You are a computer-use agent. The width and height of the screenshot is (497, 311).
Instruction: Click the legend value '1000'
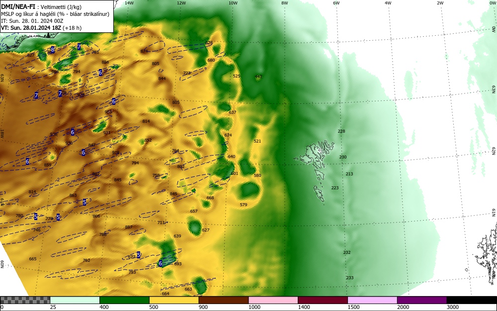[x=254, y=307]
